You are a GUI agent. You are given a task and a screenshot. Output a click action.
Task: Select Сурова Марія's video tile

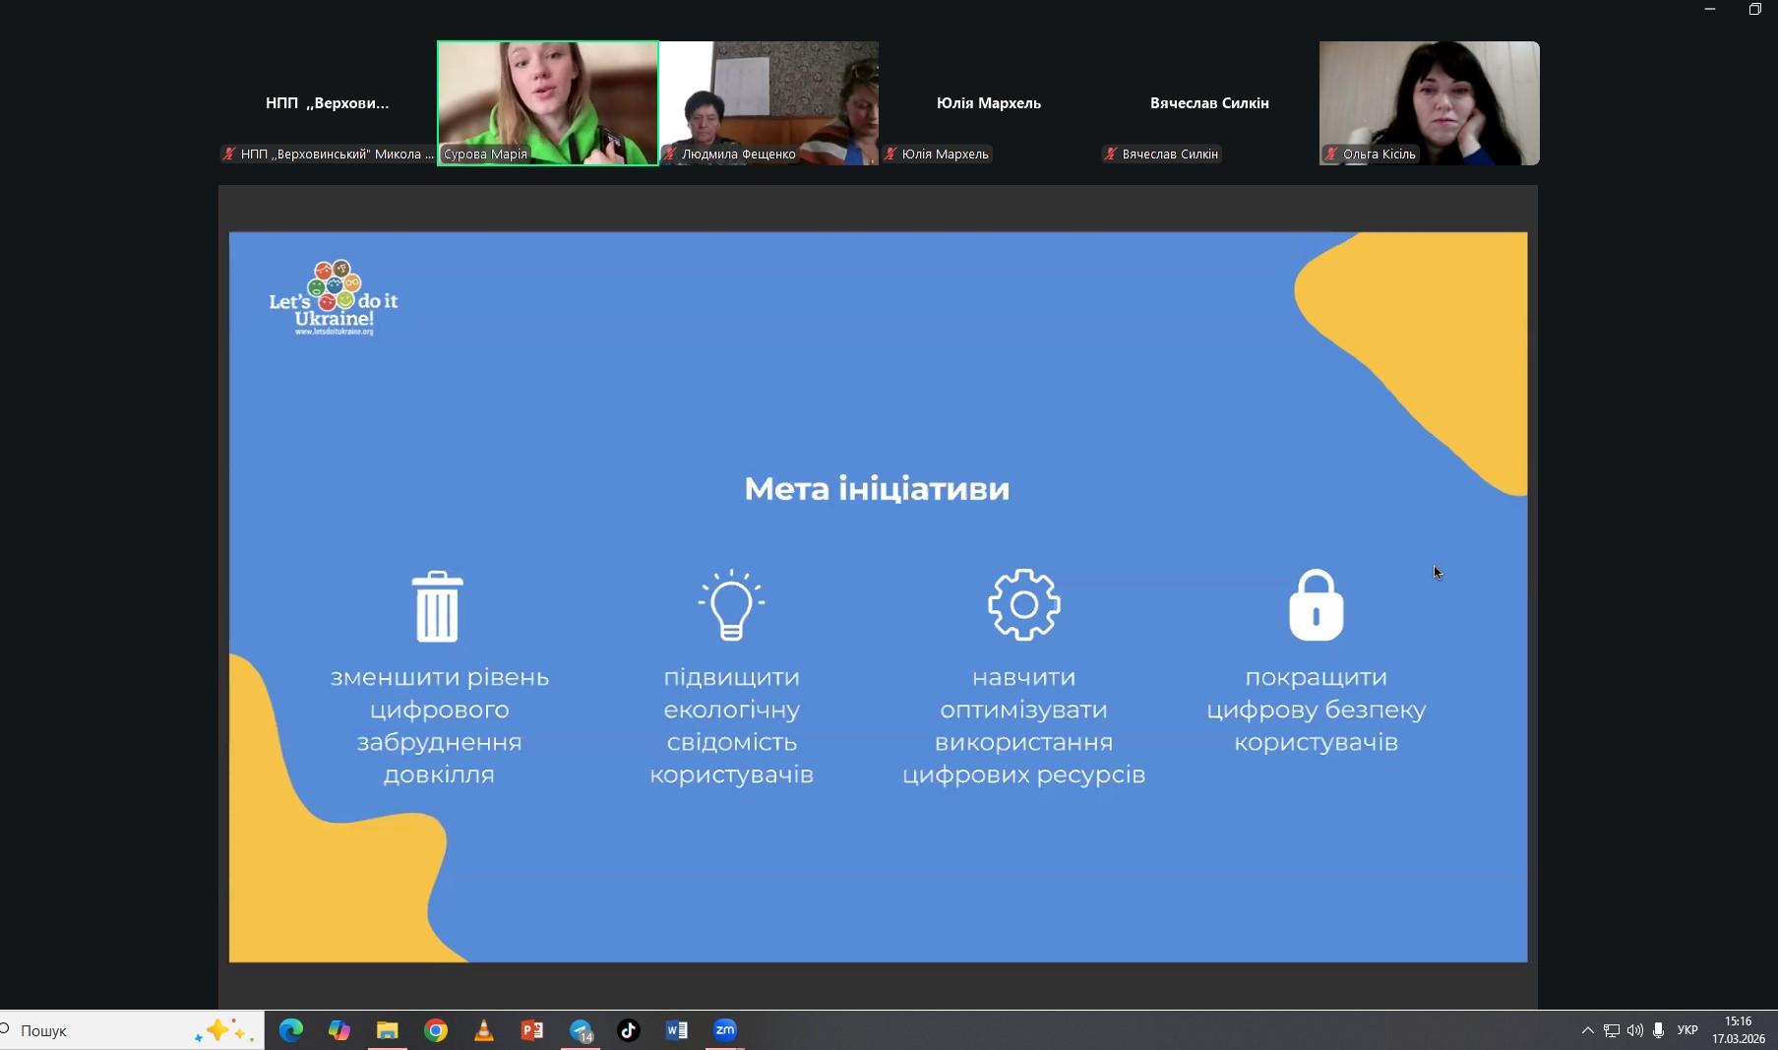pos(548,102)
